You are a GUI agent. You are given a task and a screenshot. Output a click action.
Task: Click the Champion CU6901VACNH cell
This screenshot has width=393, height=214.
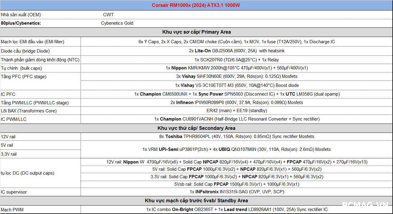coord(237,119)
